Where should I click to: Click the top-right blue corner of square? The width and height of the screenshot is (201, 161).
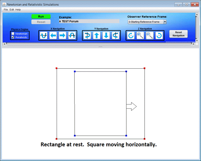coord(126,71)
